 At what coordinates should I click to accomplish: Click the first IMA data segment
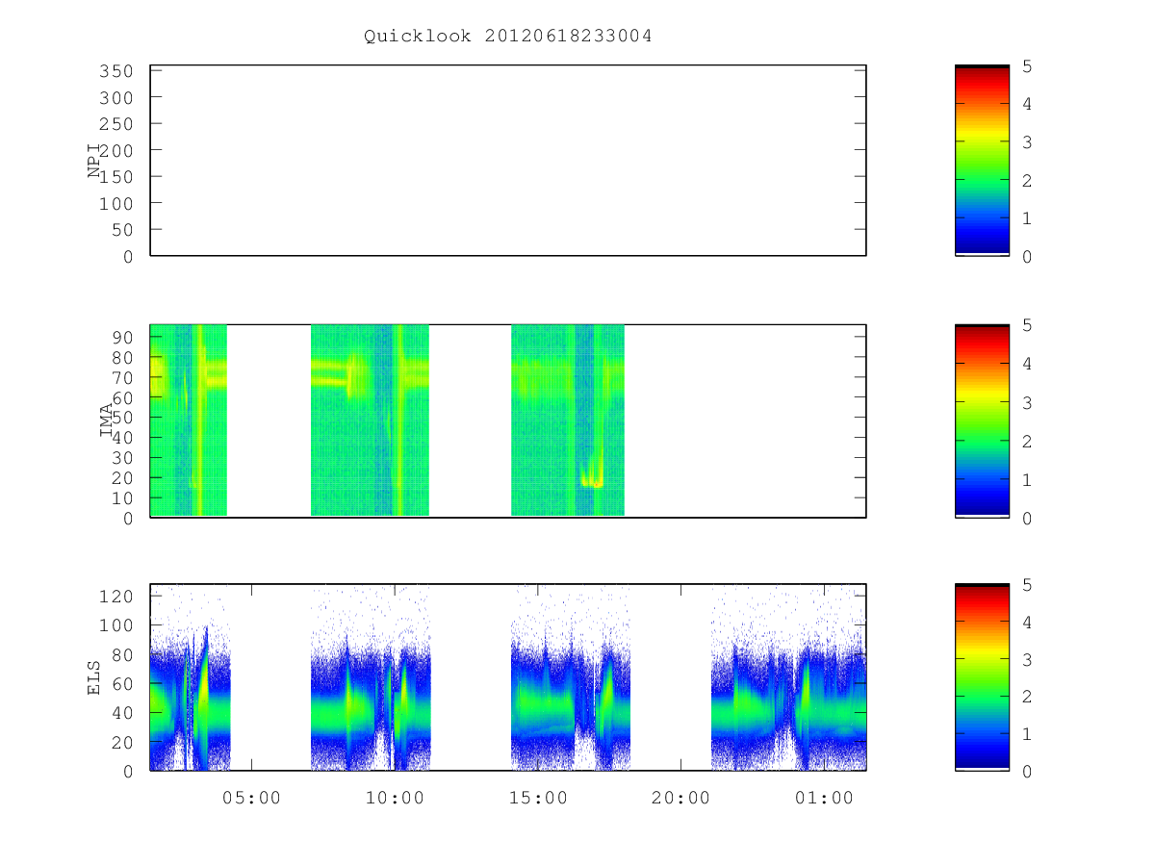[x=189, y=420]
